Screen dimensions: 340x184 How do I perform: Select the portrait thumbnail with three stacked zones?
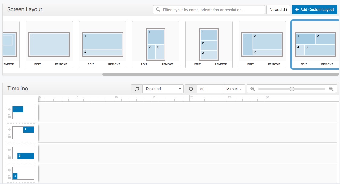click(209, 45)
